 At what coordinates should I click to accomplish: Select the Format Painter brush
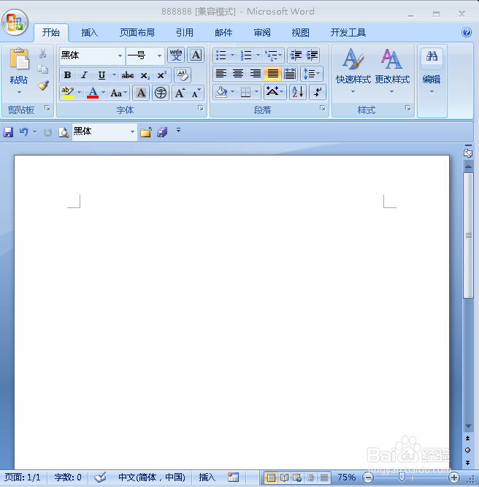43,85
